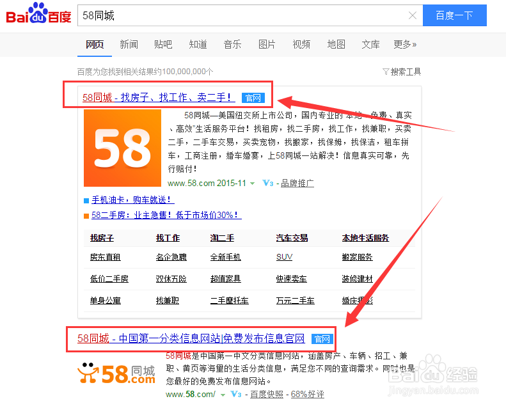506x408 pixels.
Task: Open the 万元二手车 link
Action: [x=296, y=301]
